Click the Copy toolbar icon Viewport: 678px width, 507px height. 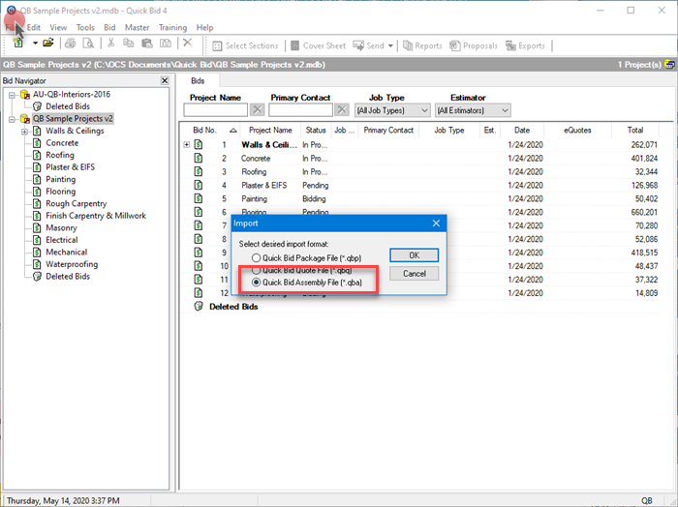pyautogui.click(x=129, y=43)
